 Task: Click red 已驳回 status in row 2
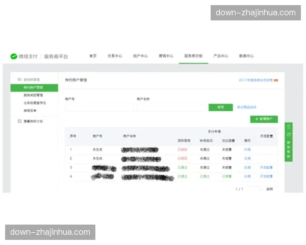tap(182, 158)
